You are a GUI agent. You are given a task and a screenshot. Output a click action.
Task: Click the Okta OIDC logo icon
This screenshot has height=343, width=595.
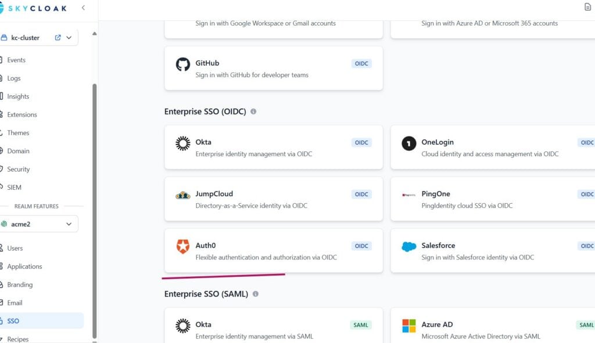coord(183,143)
